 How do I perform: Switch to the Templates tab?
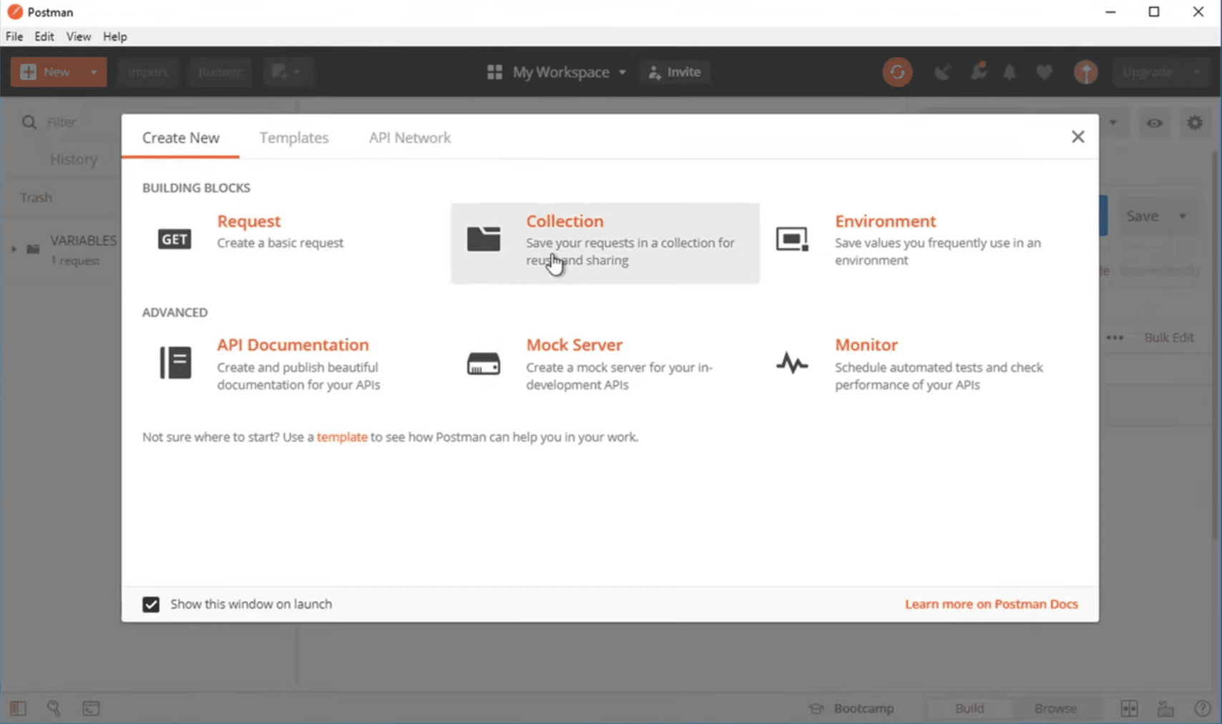coord(294,137)
